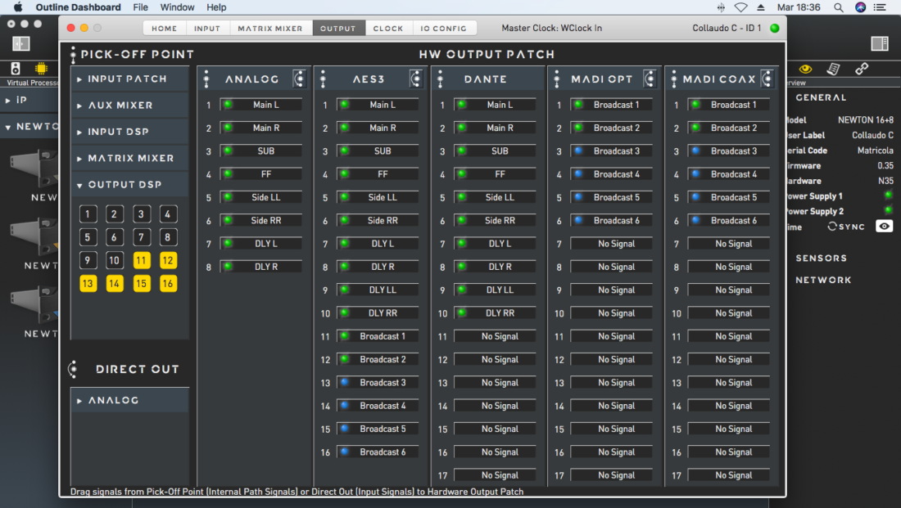Select MADI OPT output 3 Broadcast 3
This screenshot has height=508, width=901.
(611, 151)
